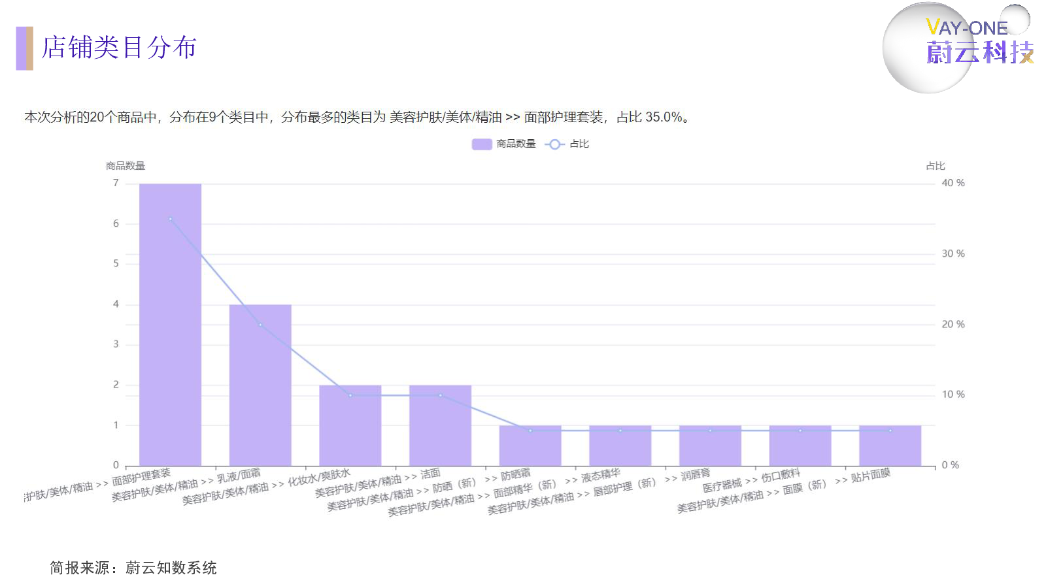Image resolution: width=1046 pixels, height=588 pixels.
Task: Toggle the 占比 line series legend marker
Action: [554, 144]
